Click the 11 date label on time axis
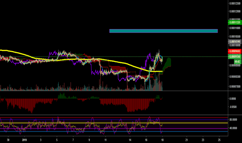242x143 pixels. click(x=105, y=140)
